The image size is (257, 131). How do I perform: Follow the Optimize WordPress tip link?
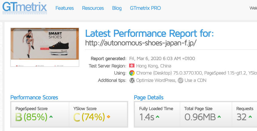click(x=156, y=80)
